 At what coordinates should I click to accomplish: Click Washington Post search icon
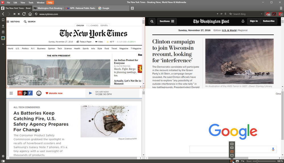pyautogui.click(x=152, y=21)
